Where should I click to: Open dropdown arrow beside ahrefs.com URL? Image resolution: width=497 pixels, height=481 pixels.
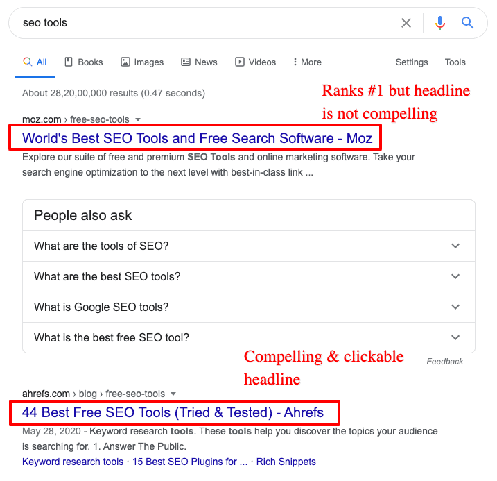tap(173, 394)
